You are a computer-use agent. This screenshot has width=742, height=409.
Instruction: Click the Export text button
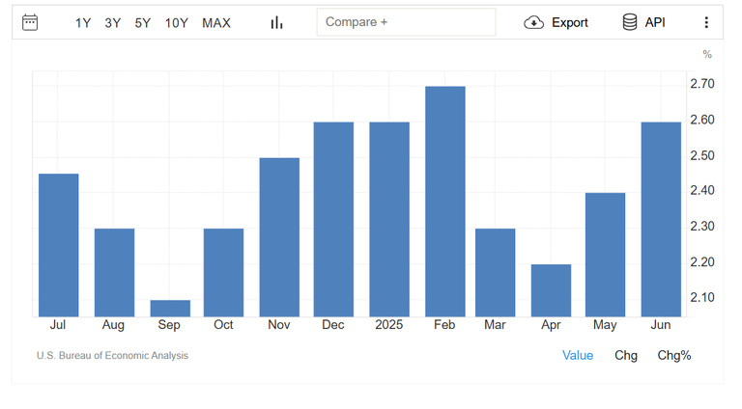[x=570, y=23]
